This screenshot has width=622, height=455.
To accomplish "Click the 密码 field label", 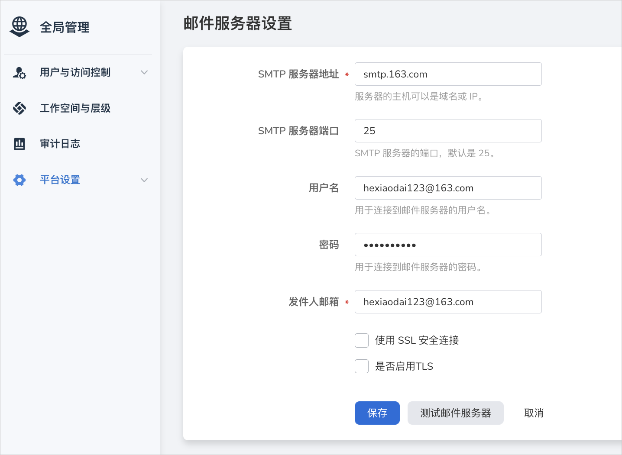I will pos(329,245).
